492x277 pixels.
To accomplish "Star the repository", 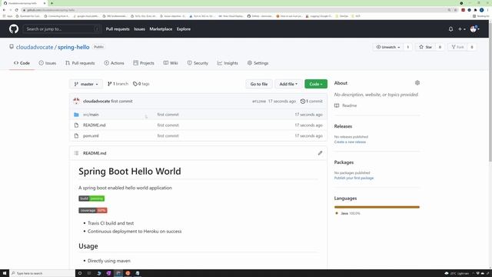I will pos(425,47).
